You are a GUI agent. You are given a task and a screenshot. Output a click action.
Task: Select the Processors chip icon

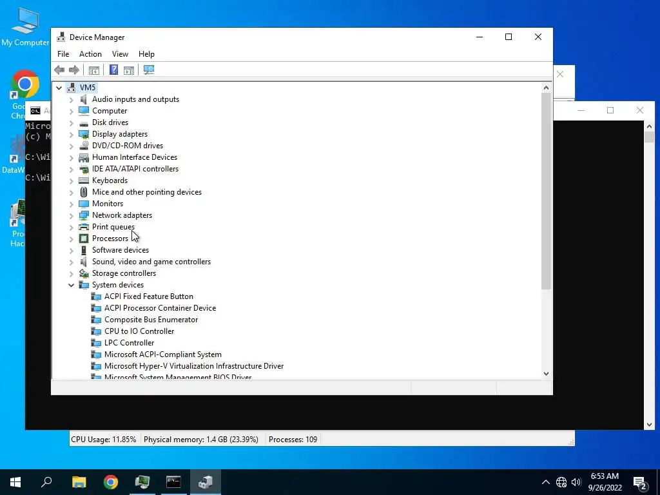coord(84,238)
